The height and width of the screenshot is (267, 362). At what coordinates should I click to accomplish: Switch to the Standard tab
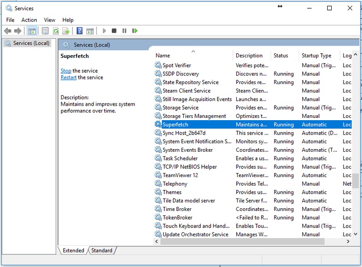[102, 250]
